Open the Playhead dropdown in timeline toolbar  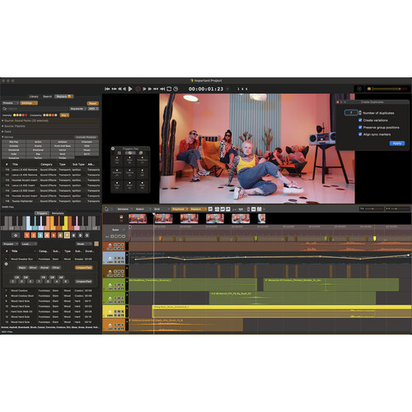pyautogui.click(x=180, y=209)
